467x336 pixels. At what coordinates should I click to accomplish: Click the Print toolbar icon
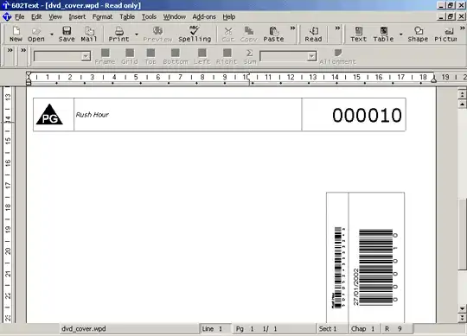(x=118, y=34)
